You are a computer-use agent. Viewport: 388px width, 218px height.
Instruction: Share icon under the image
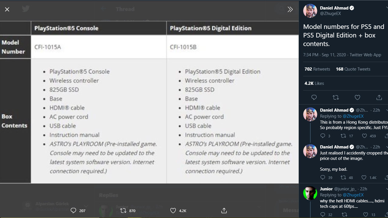[x=224, y=210]
